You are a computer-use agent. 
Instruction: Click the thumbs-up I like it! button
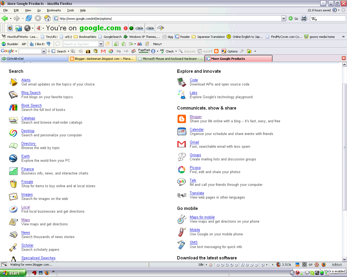[x=37, y=44]
